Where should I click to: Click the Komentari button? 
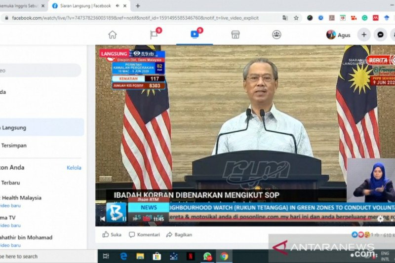(x=144, y=234)
